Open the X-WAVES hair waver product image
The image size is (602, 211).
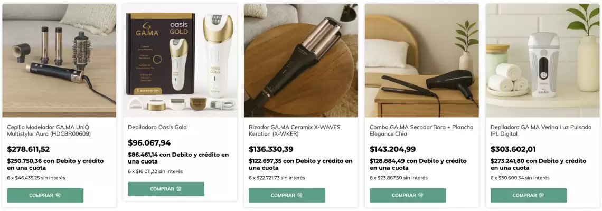tap(301, 60)
